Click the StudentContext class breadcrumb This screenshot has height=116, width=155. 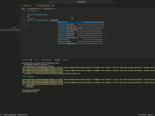[50, 9]
